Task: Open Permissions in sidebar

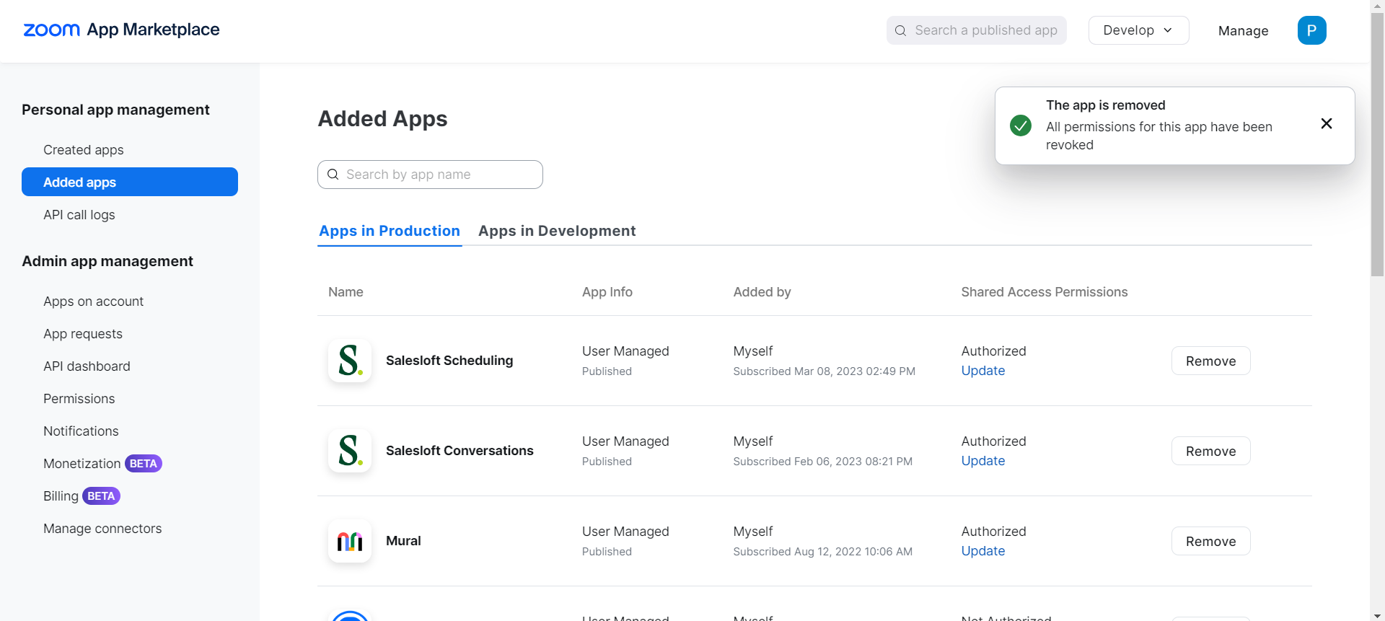Action: pyautogui.click(x=79, y=399)
